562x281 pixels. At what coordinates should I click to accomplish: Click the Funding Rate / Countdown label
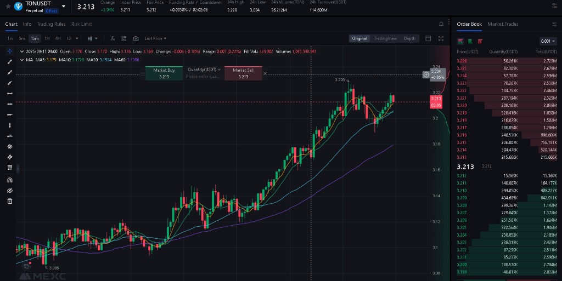pos(195,3)
